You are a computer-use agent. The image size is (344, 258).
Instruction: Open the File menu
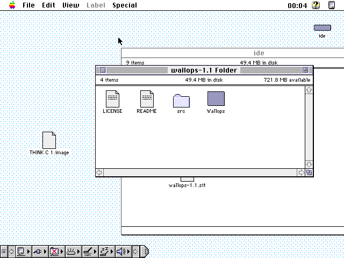click(28, 5)
